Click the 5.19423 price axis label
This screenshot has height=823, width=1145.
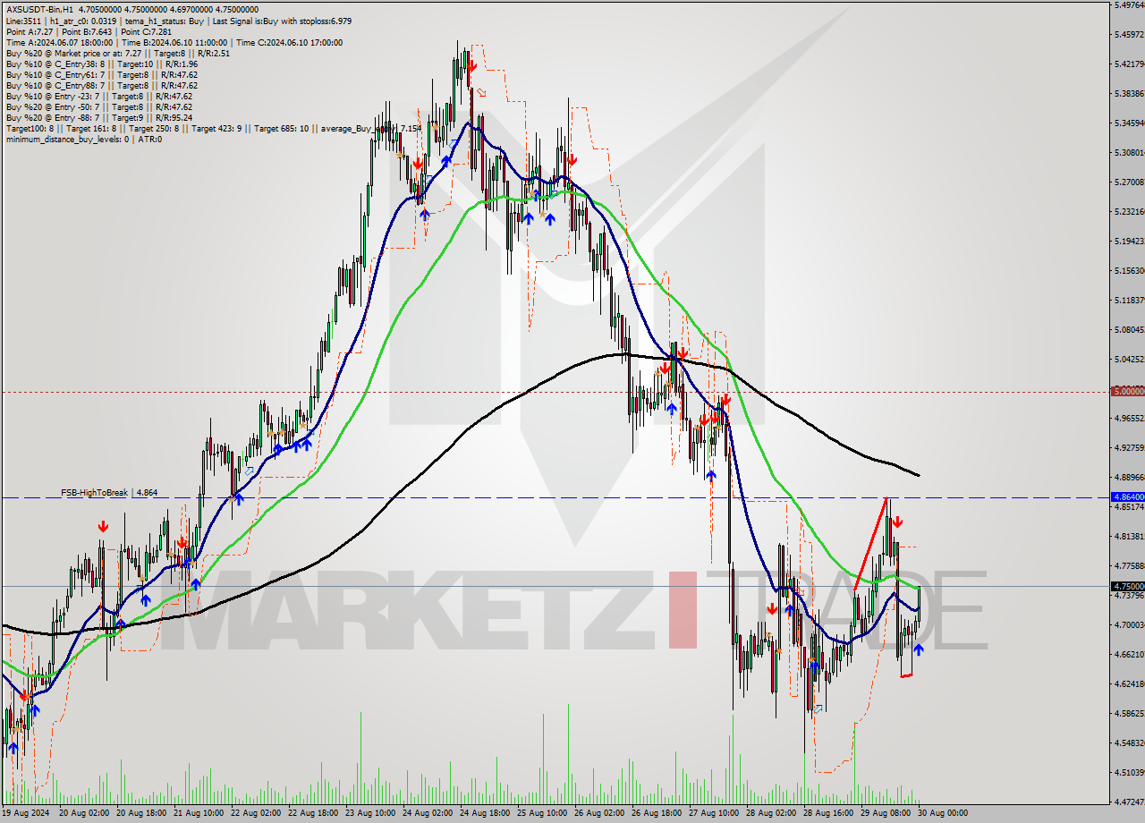click(1128, 241)
